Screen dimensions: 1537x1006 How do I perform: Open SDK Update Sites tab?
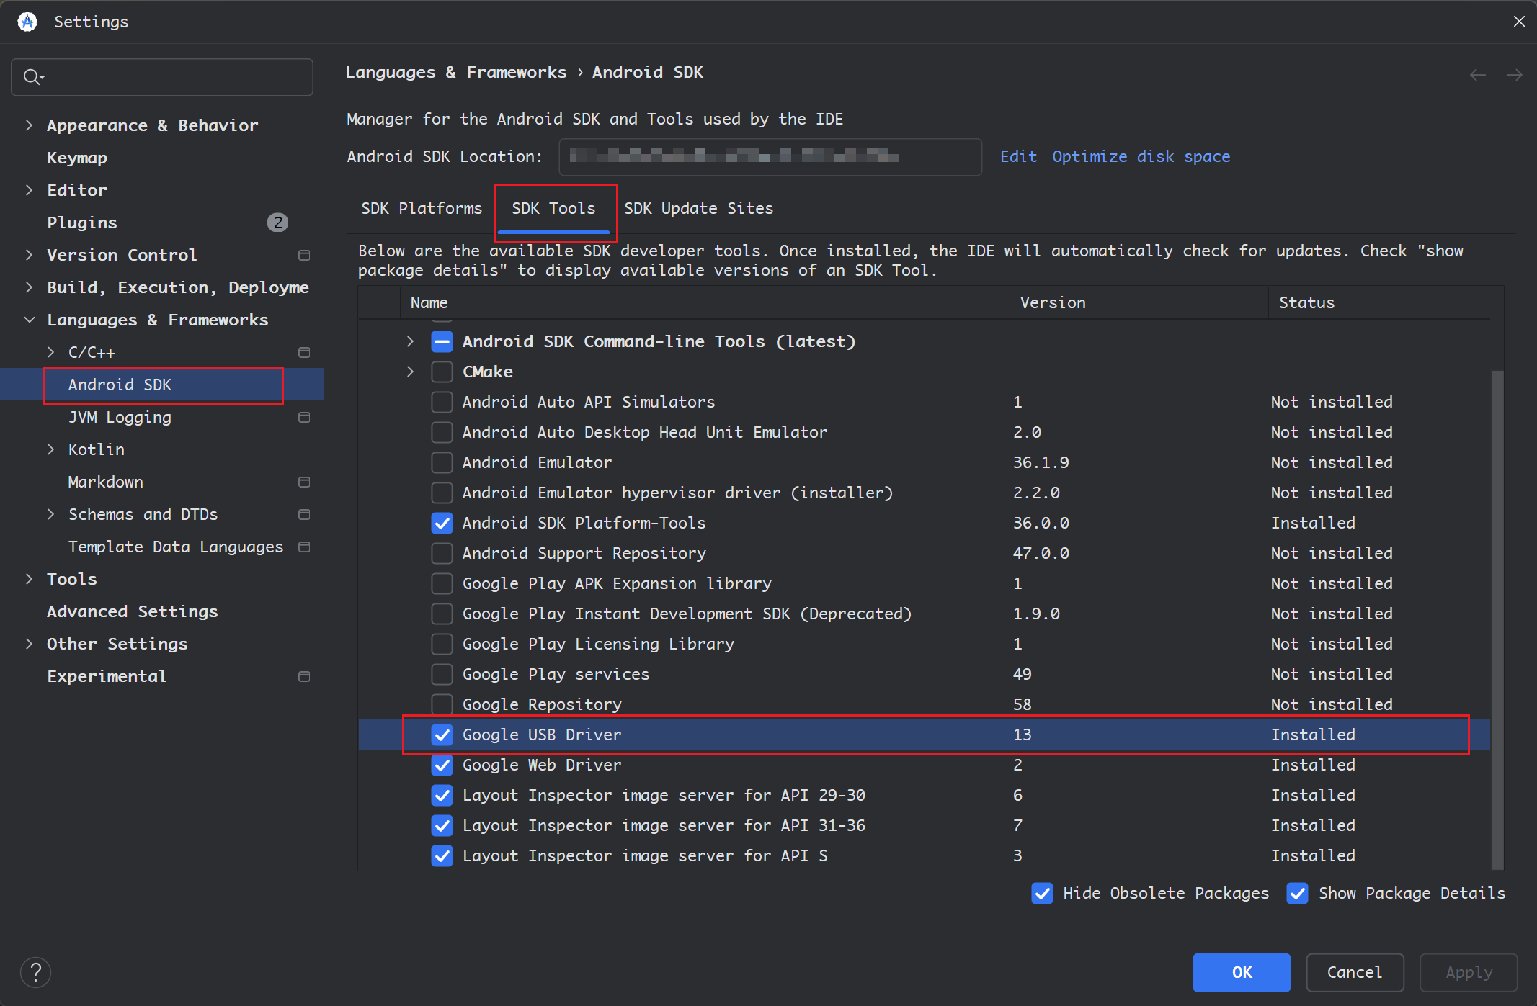(698, 209)
